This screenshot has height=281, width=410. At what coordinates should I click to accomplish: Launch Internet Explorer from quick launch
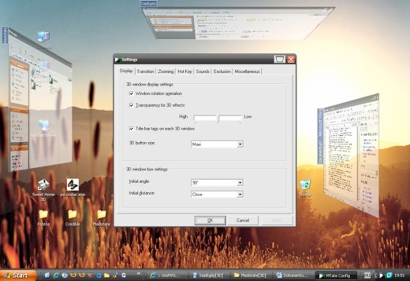coord(56,275)
